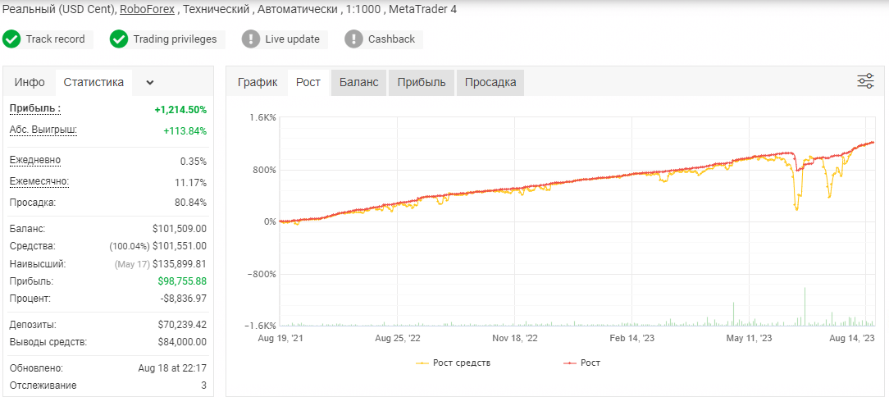The image size is (889, 397).
Task: Click the Track record badge label
Action: coord(55,39)
